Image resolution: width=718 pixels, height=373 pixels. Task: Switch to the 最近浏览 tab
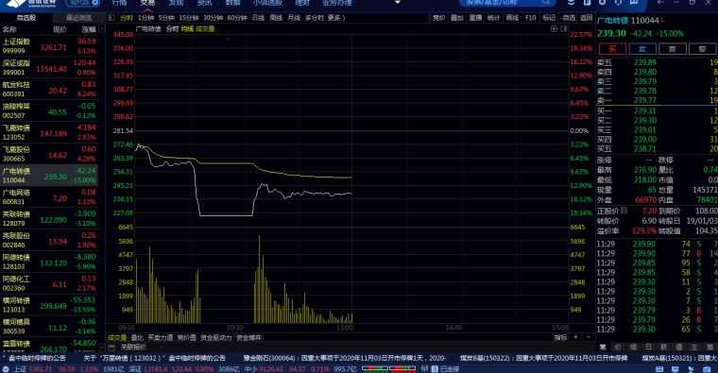78,18
